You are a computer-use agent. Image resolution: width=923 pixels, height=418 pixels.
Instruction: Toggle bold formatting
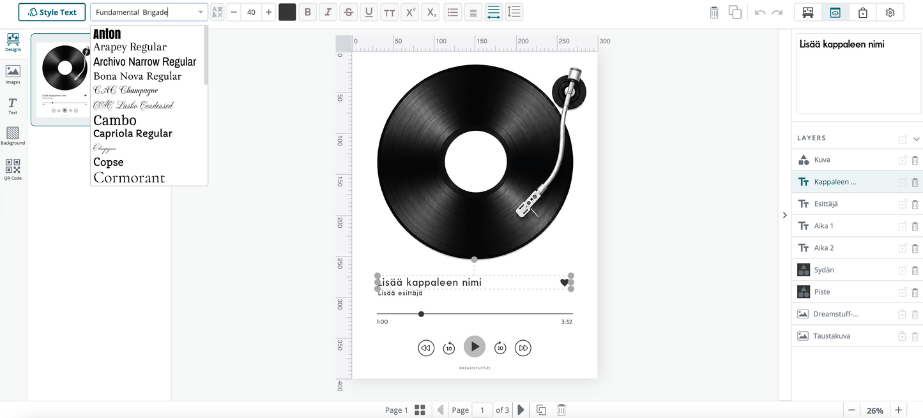[308, 12]
